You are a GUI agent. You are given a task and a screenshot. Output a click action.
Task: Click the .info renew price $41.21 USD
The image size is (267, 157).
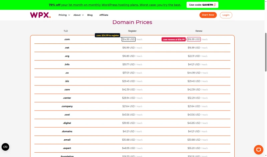(194, 64)
